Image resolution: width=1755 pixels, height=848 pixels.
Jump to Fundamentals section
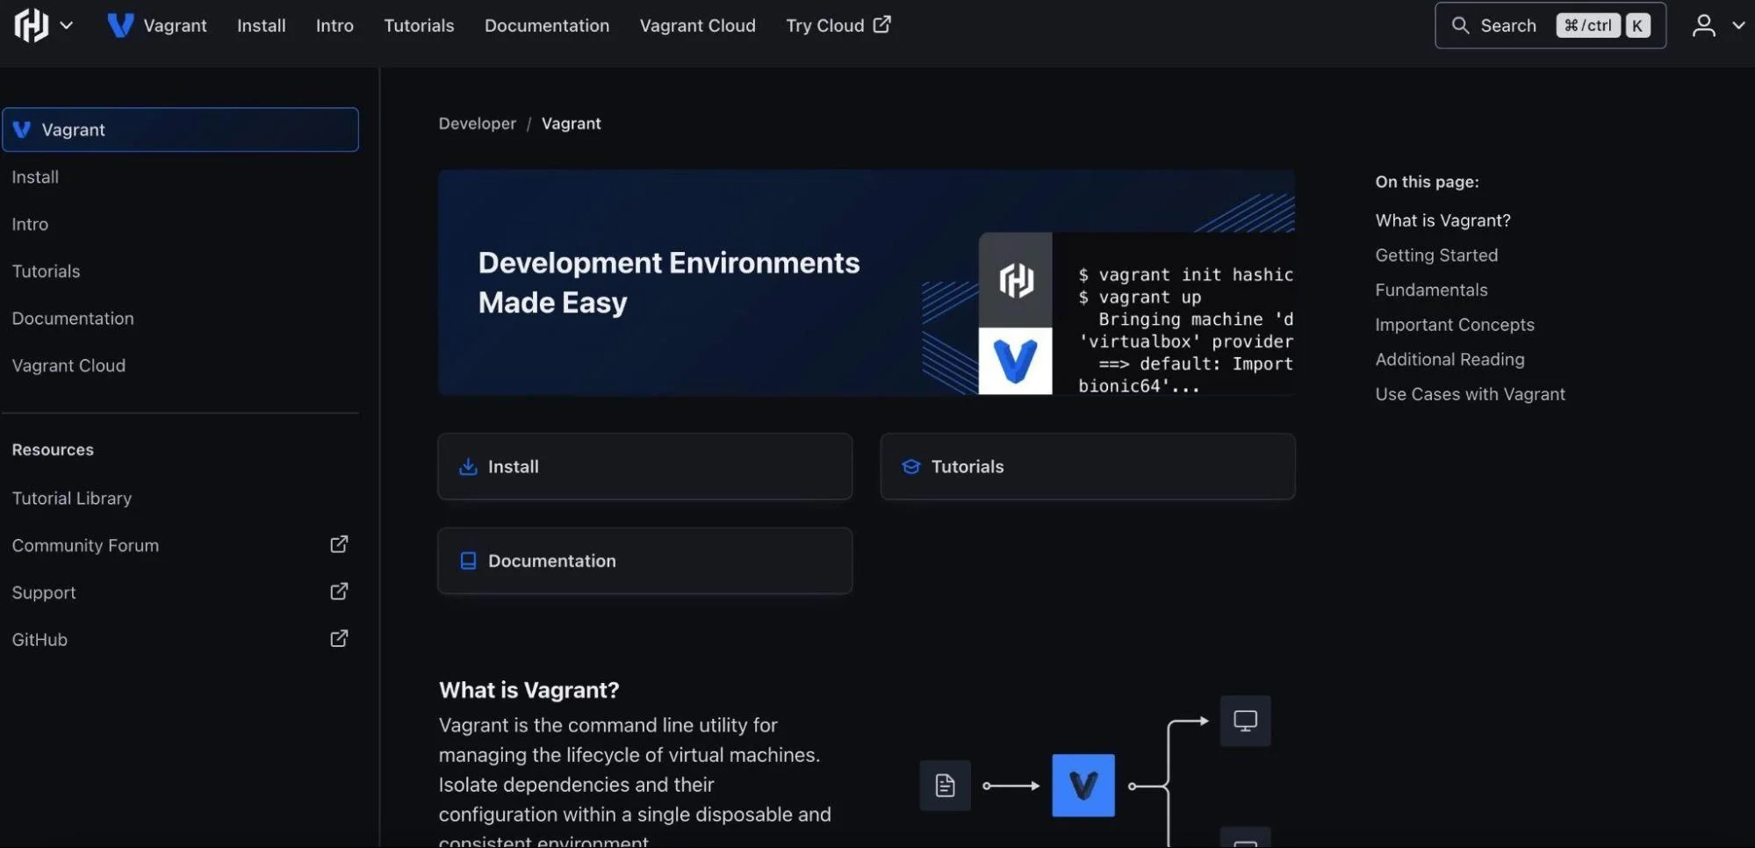point(1431,291)
